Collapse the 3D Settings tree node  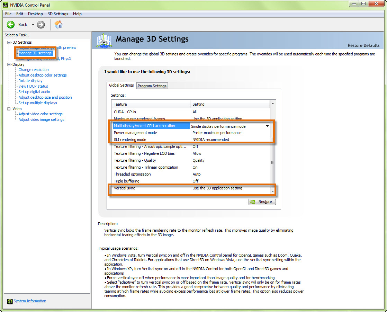tap(9, 42)
